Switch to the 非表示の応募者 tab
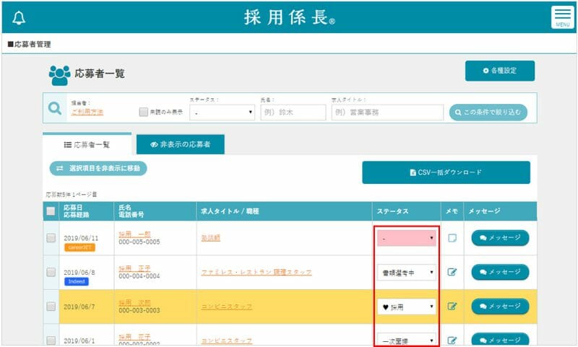Image resolution: width=578 pixels, height=347 pixels. (180, 144)
